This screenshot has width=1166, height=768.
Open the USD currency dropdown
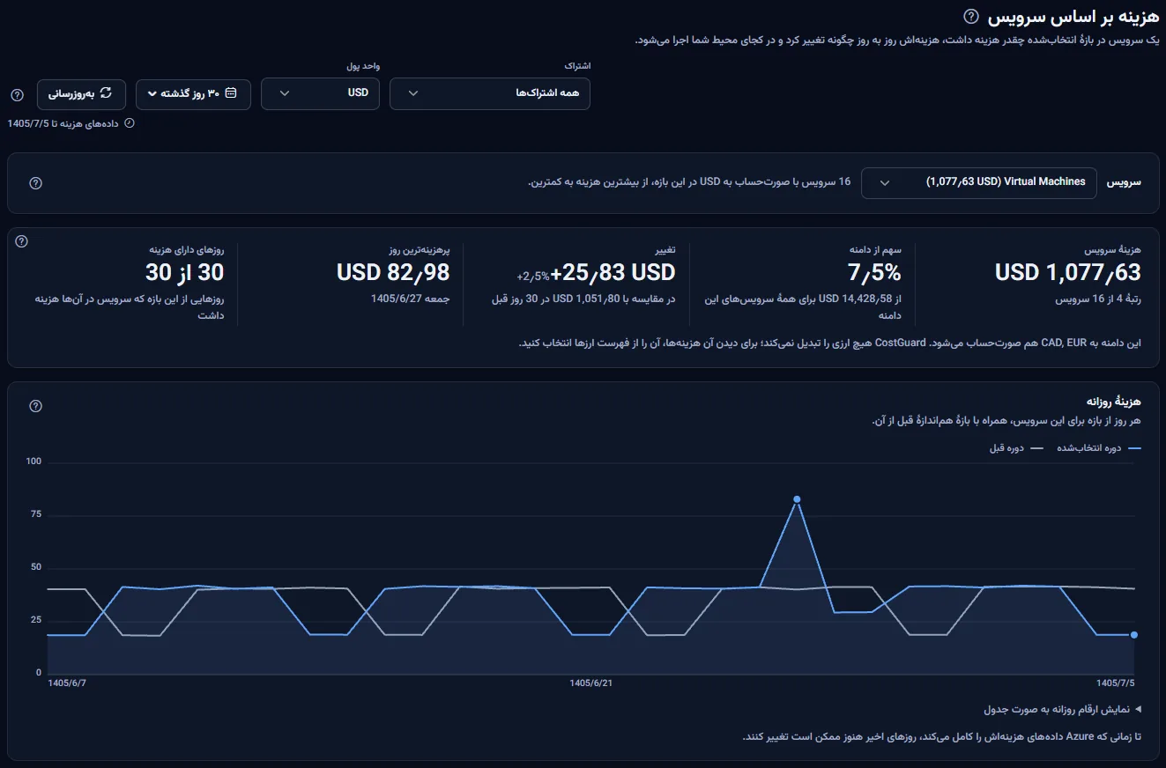point(320,94)
